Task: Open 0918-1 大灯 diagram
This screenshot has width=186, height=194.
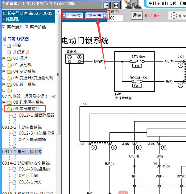Action: [x=31, y=182]
